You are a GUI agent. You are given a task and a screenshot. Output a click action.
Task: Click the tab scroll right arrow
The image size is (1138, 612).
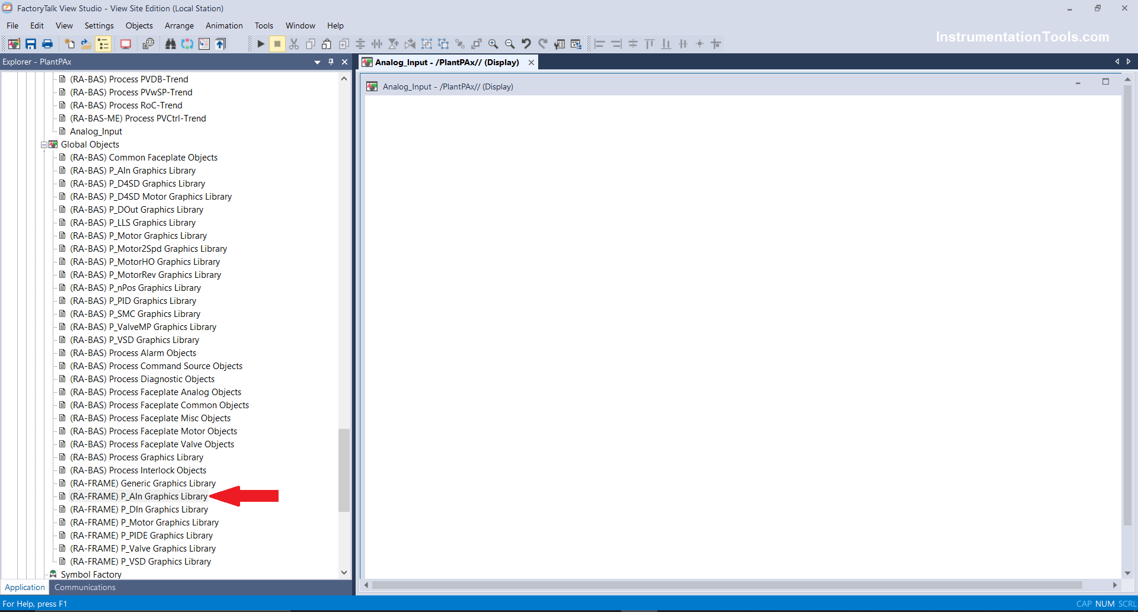[1129, 62]
